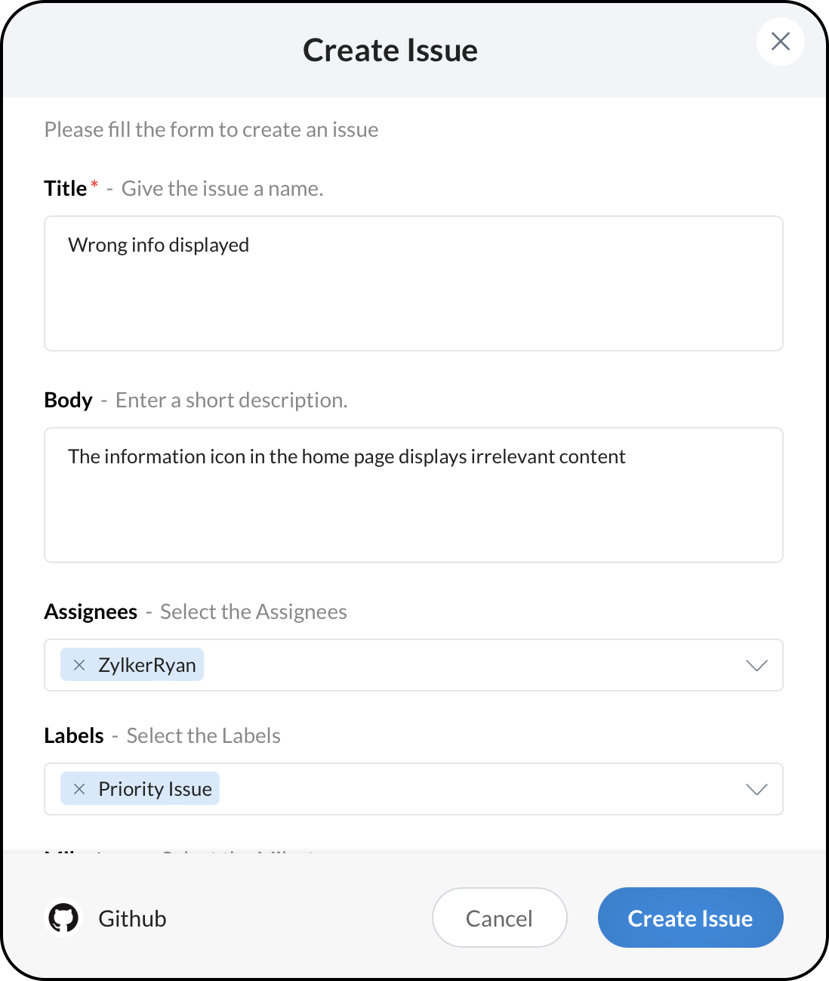Select the ZylkerRyan chip name
Image resolution: width=829 pixels, height=981 pixels.
tap(147, 665)
